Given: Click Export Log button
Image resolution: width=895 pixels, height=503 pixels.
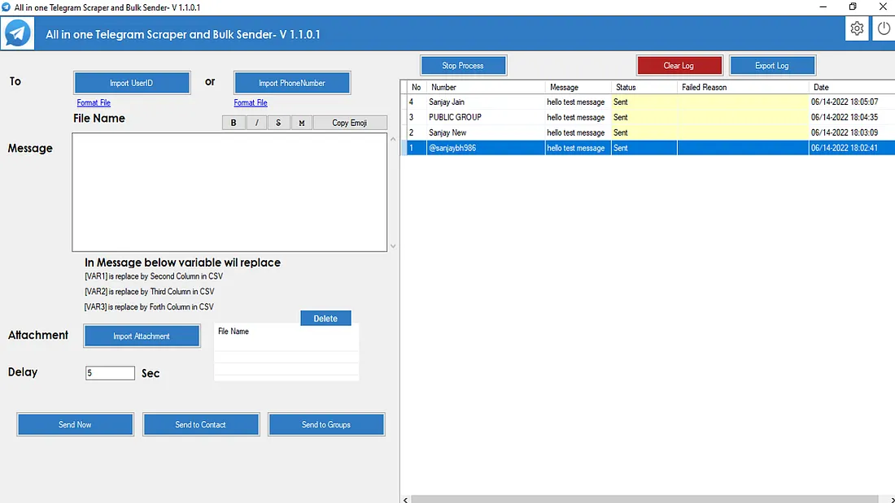Looking at the screenshot, I should [x=772, y=66].
